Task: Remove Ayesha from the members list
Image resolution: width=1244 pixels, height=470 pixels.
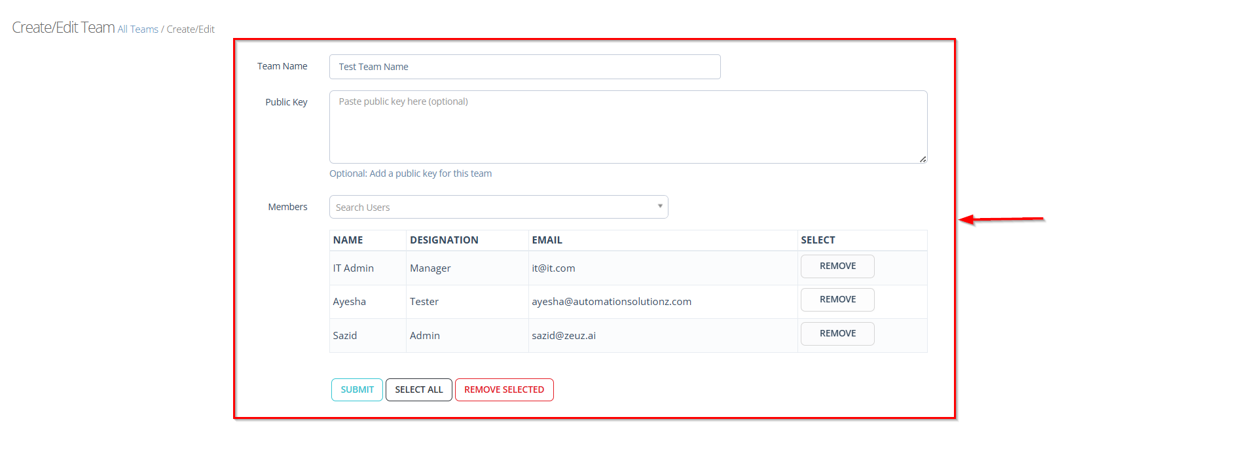Action: pyautogui.click(x=837, y=300)
